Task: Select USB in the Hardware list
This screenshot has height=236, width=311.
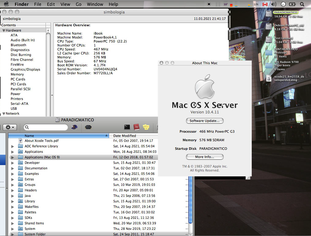Action: pyautogui.click(x=14, y=109)
